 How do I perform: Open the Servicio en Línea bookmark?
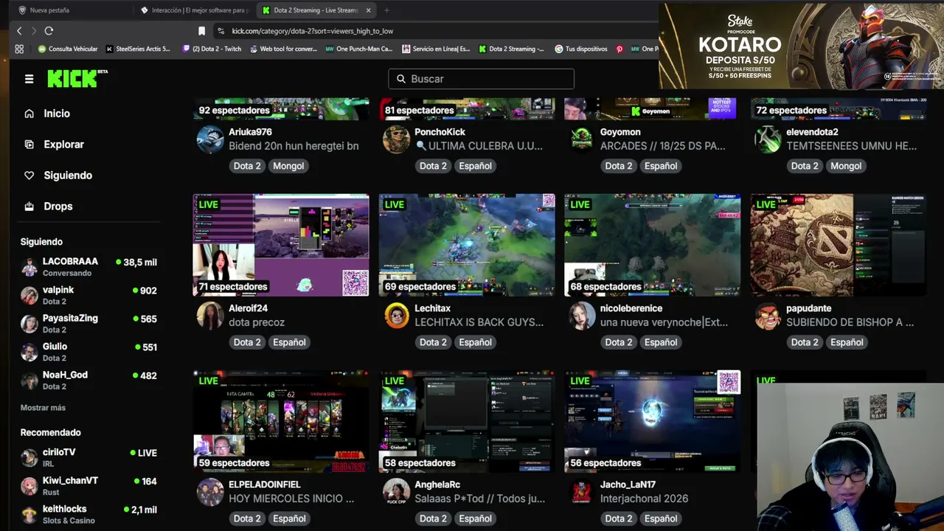tap(436, 49)
